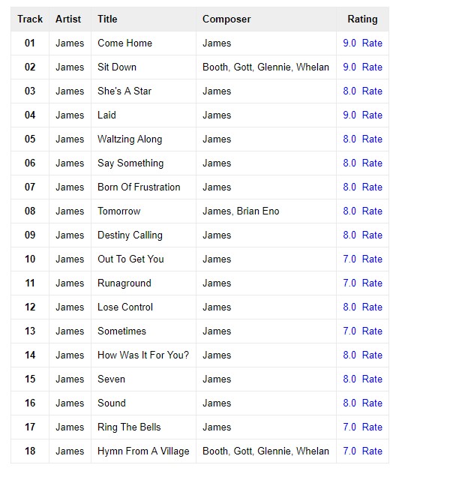This screenshot has width=465, height=486.
Task: Rate the track Sound
Action: 372,403
